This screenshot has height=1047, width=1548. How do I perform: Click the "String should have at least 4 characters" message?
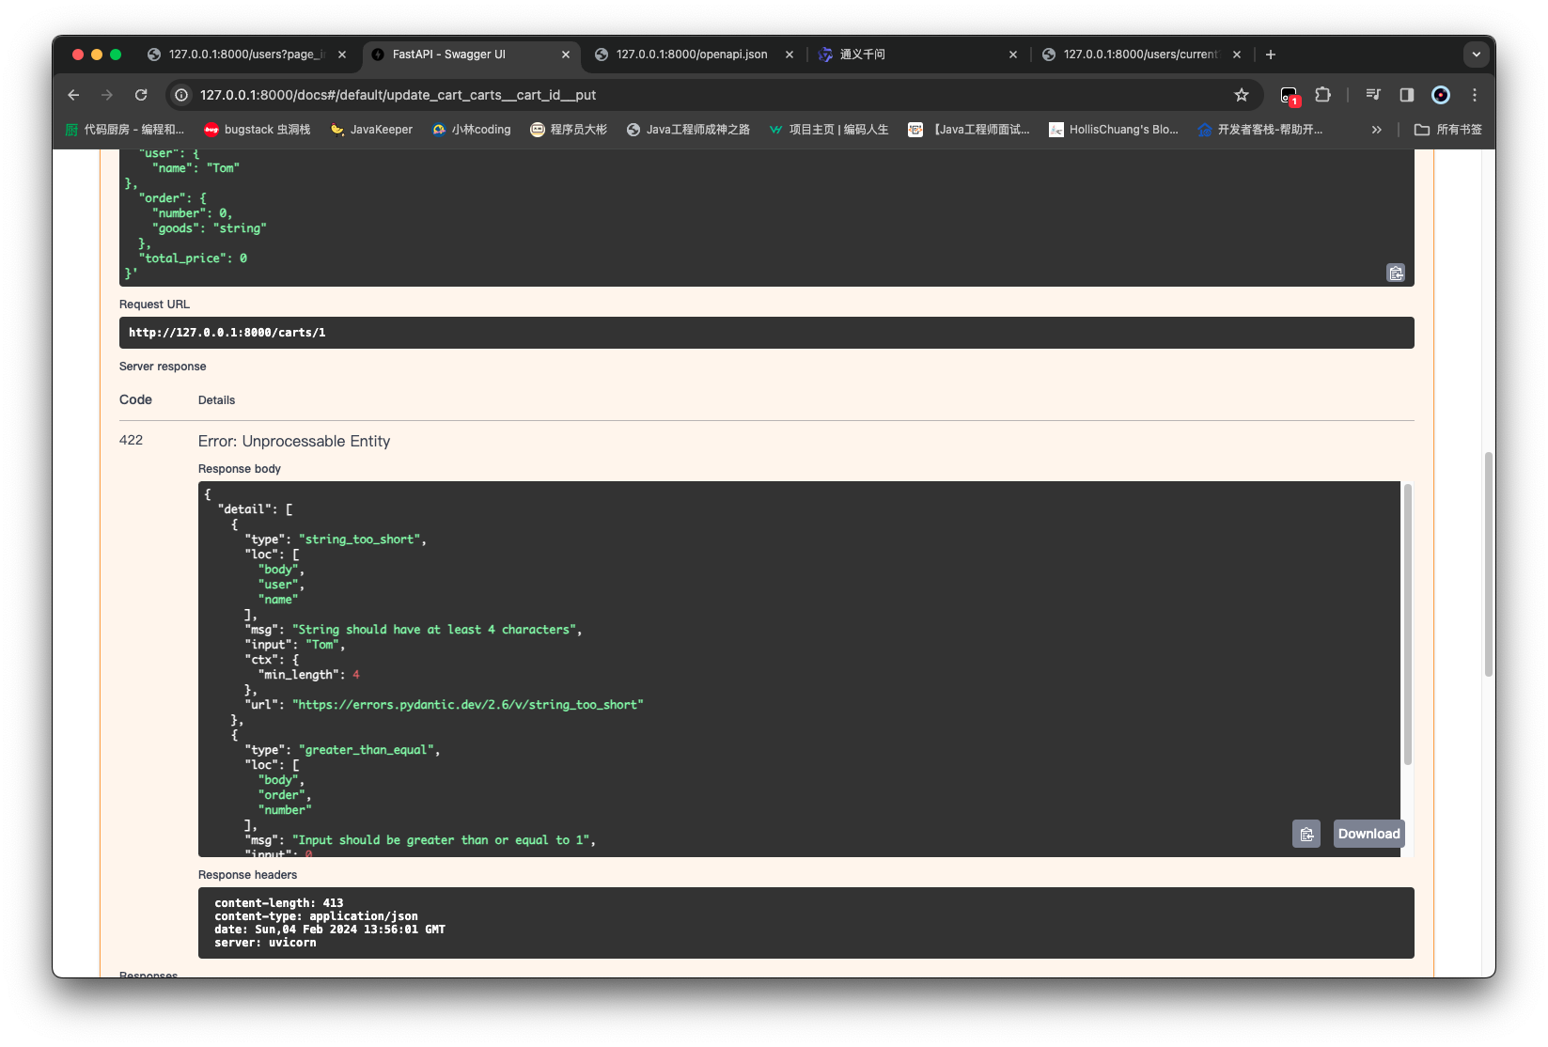coord(434,630)
